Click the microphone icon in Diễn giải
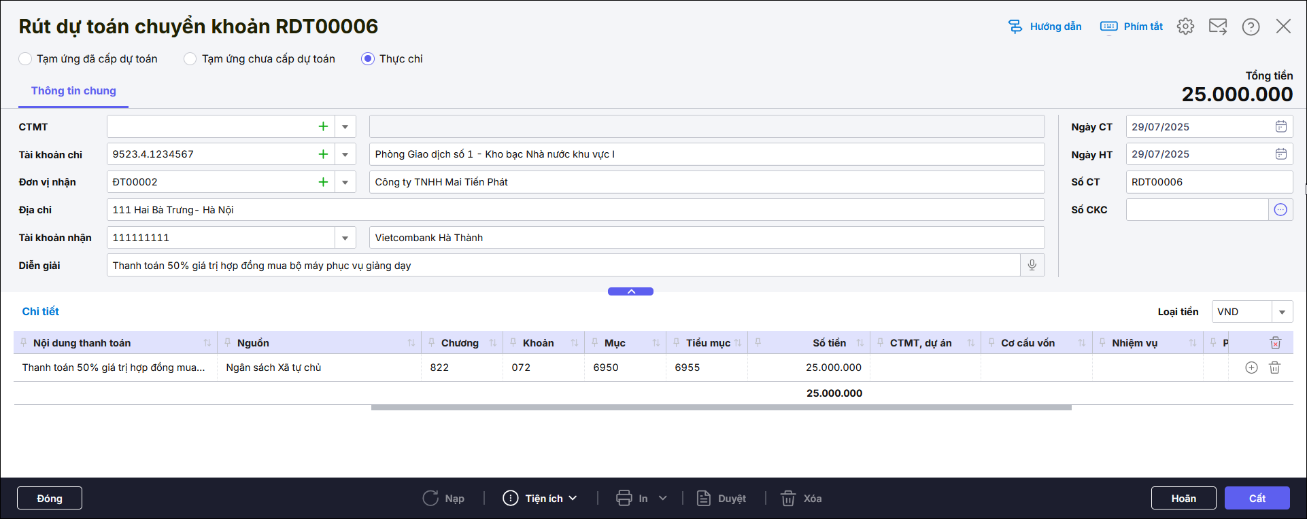Viewport: 1307px width, 519px height. (x=1032, y=265)
